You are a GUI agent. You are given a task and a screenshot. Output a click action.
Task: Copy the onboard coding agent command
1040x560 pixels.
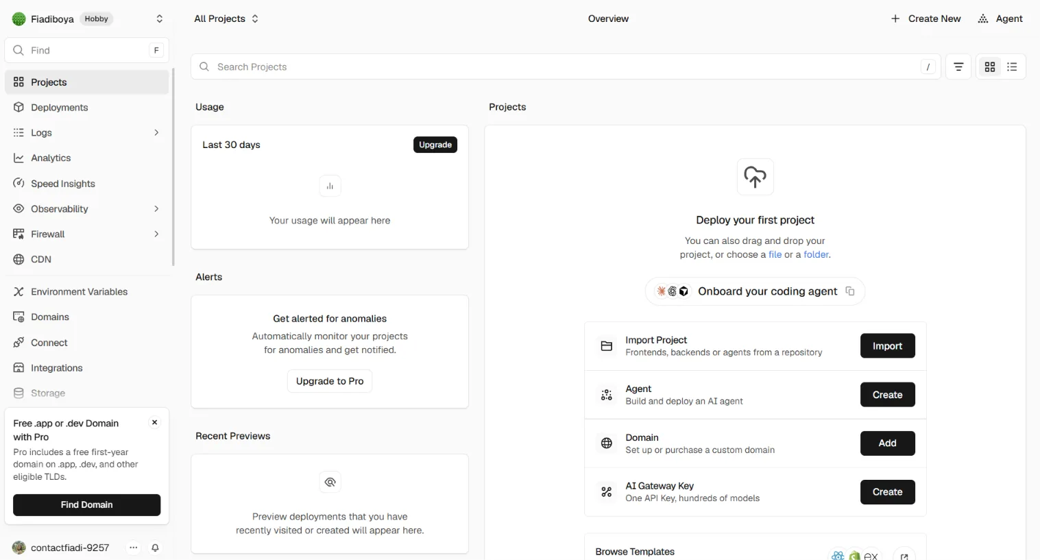click(x=850, y=292)
